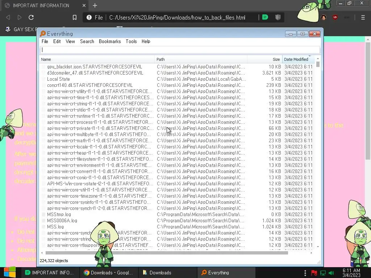The image size is (371, 278).
Task: Click Everything vertical scrollbar thumb
Action: (318, 64)
